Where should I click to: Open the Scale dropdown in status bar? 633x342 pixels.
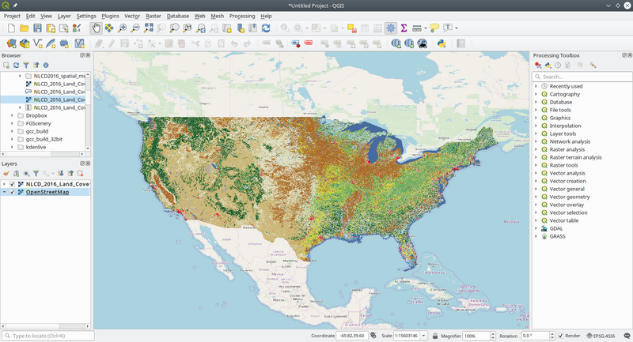click(x=423, y=336)
